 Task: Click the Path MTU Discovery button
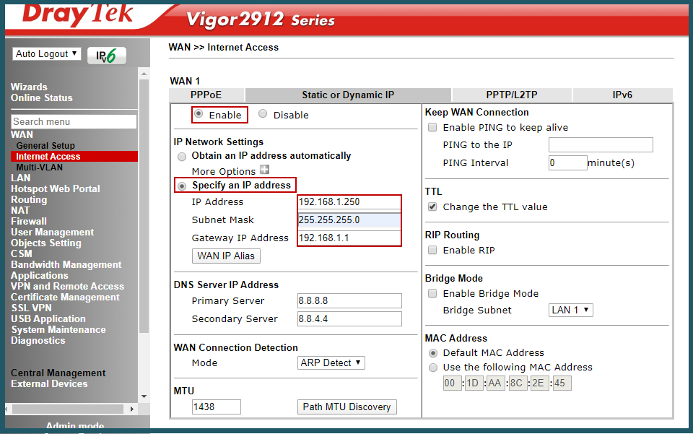click(346, 407)
